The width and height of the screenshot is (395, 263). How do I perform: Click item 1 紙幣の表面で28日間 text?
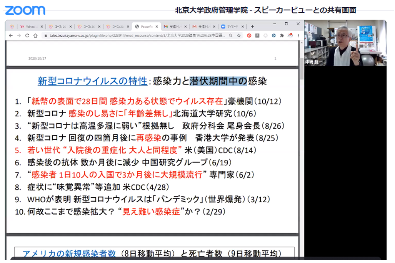(x=127, y=101)
